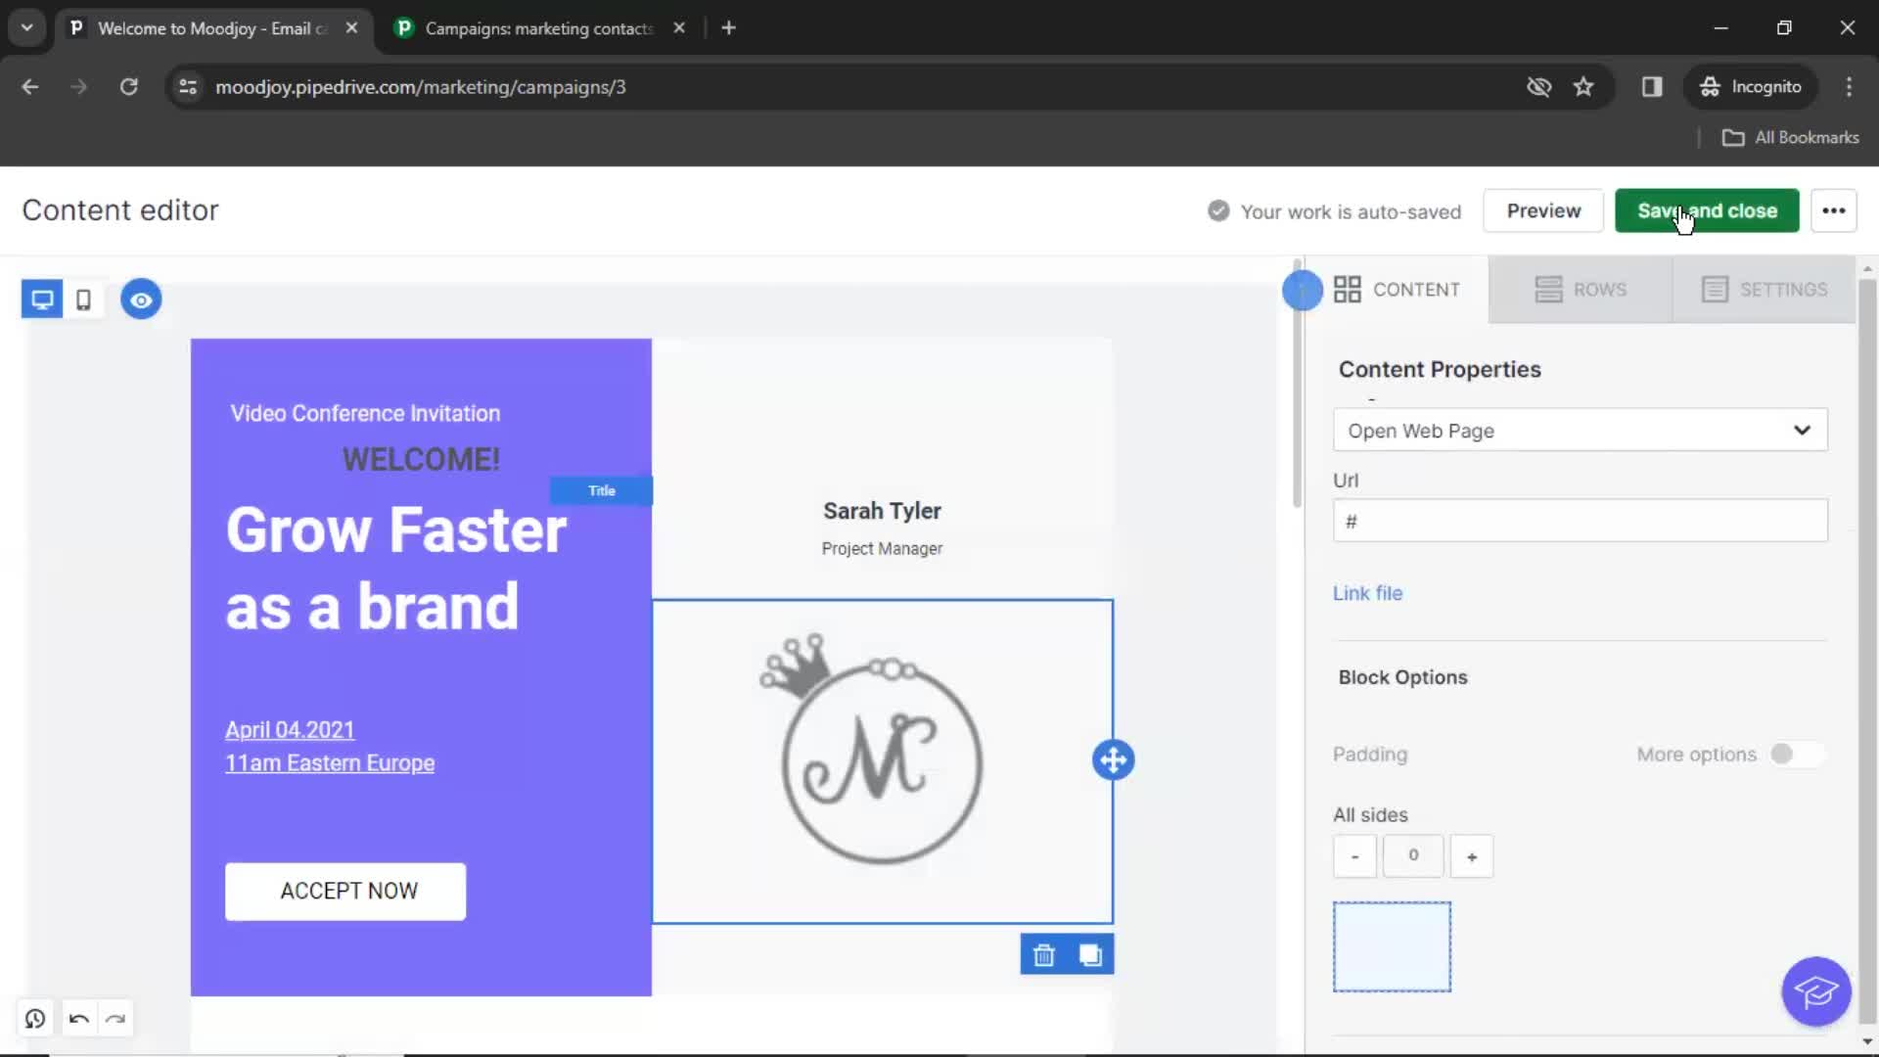
Task: Open the three-dot more menu
Action: click(1834, 210)
